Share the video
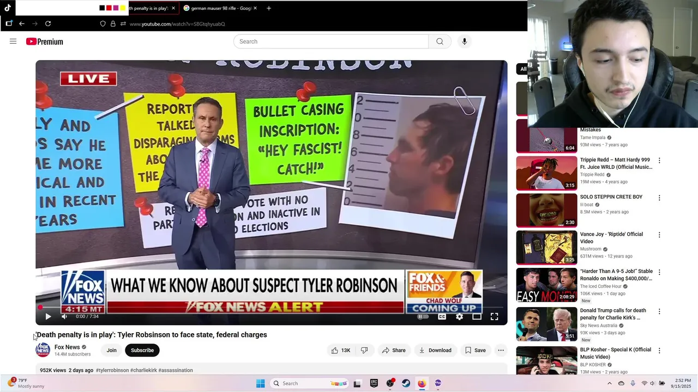Screen dimensions: 698x392 point(394,350)
